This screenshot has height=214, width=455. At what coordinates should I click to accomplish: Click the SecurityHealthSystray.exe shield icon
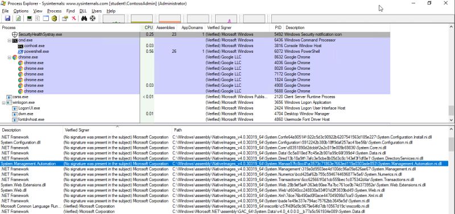pos(15,35)
